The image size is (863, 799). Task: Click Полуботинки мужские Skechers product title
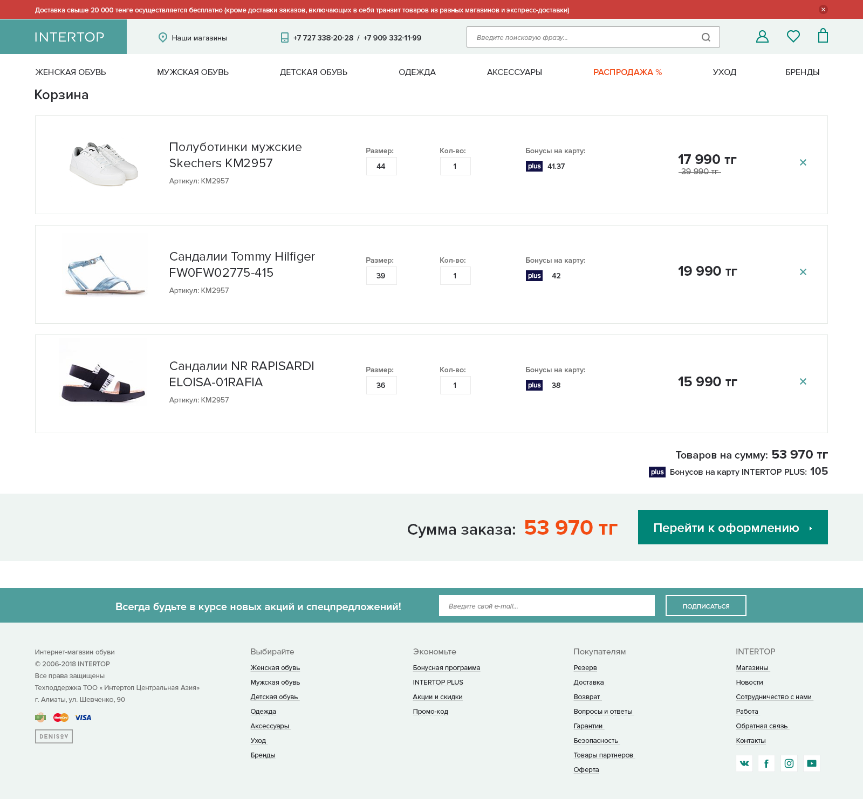click(236, 155)
